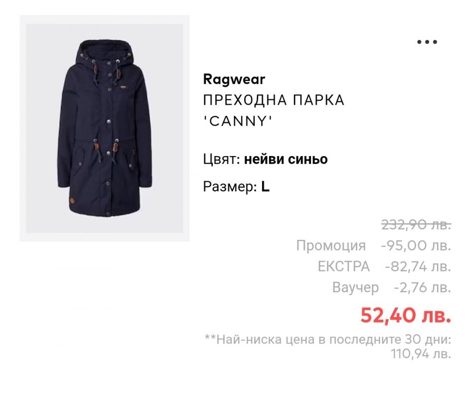Click the product title ПРЕХОДНА ПАРКА 'CANNY'
471x399 pixels.
pyautogui.click(x=273, y=111)
